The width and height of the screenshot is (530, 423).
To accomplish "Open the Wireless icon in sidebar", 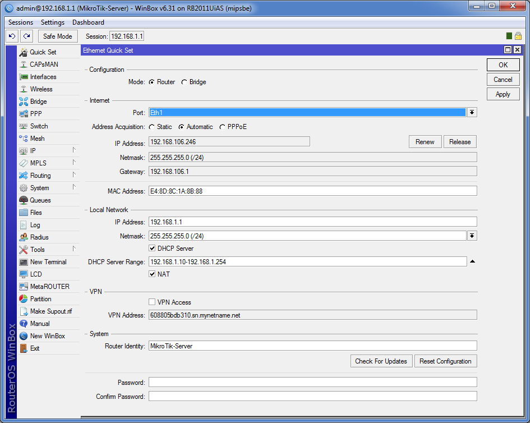I will [24, 89].
